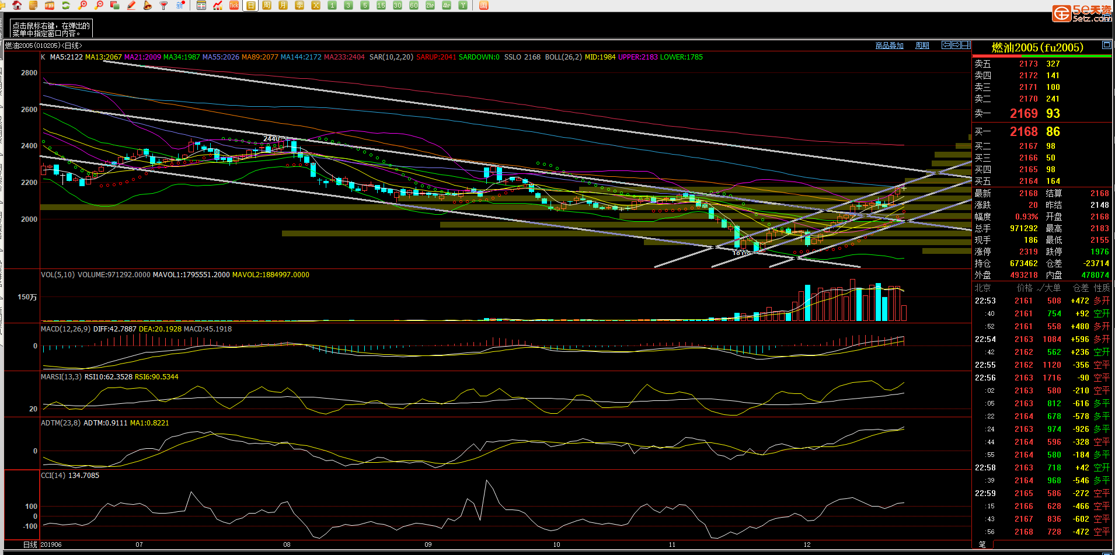Image resolution: width=1115 pixels, height=555 pixels.
Task: Click the 日线 label at bottom left
Action: click(x=30, y=544)
